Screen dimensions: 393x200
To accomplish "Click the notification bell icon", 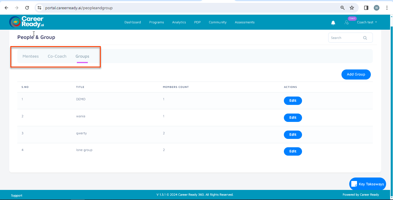I will click(x=333, y=22).
